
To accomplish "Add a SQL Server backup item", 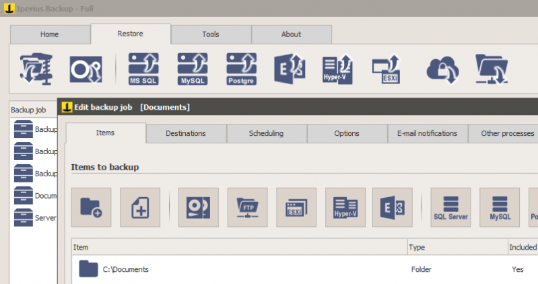I will pyautogui.click(x=451, y=207).
